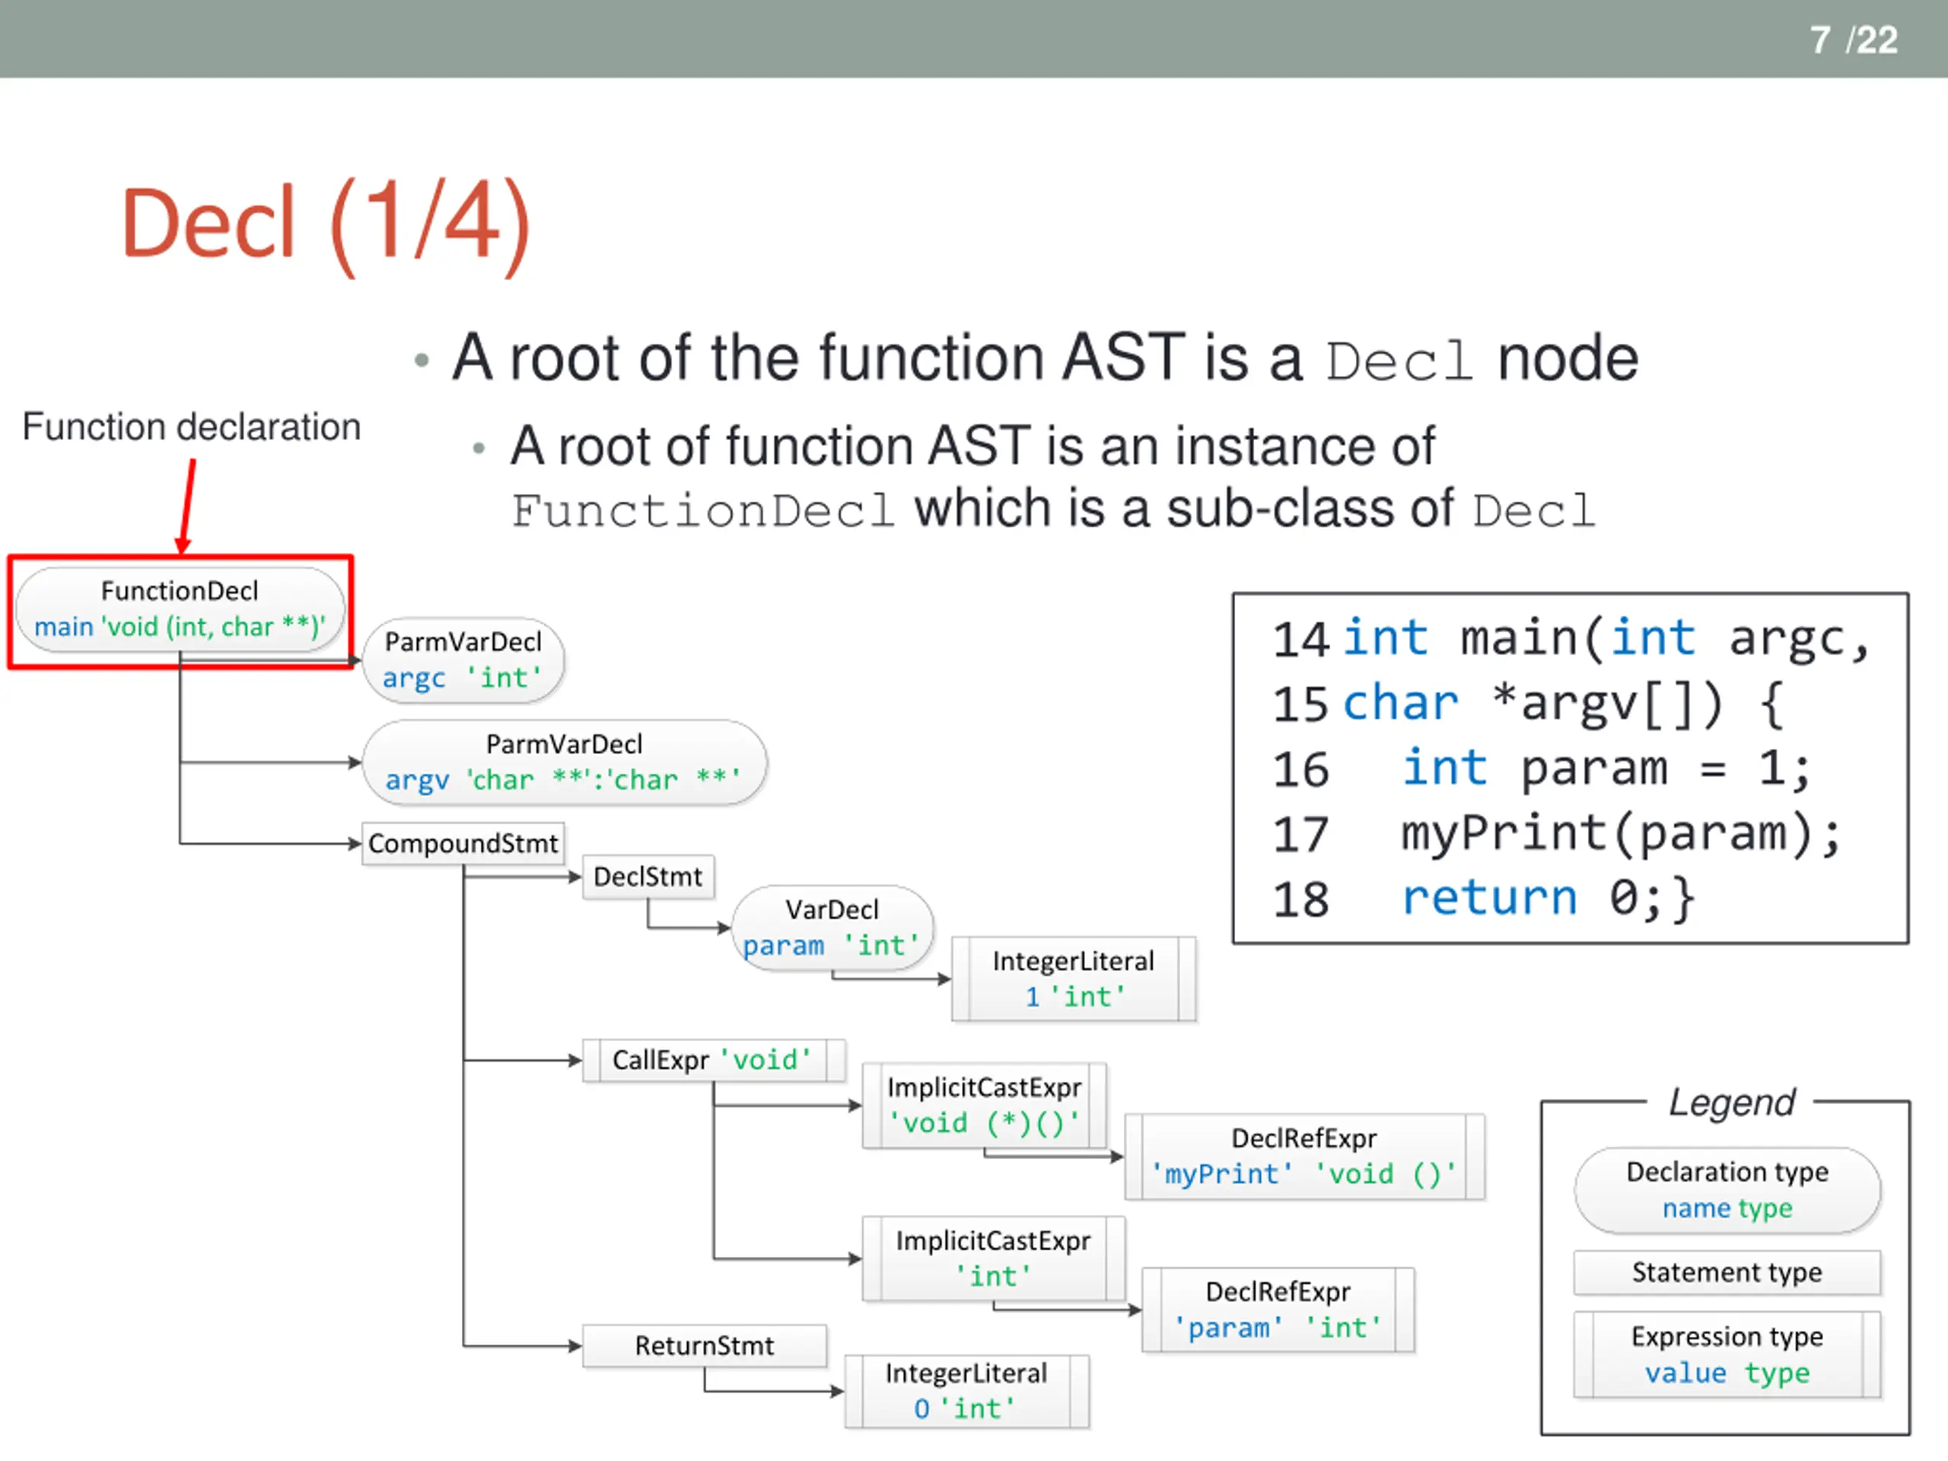Click the Expression type legend item
1948x1461 pixels.
[x=1727, y=1355]
